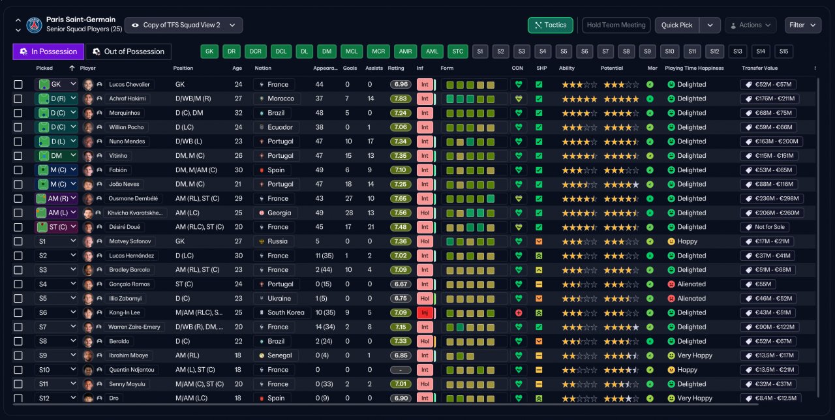Image resolution: width=835 pixels, height=420 pixels.
Task: Click the neutral face icon for Matvey Safonov
Action: [x=671, y=241]
